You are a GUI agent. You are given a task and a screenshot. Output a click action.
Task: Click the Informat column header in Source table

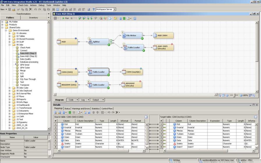point(124,121)
